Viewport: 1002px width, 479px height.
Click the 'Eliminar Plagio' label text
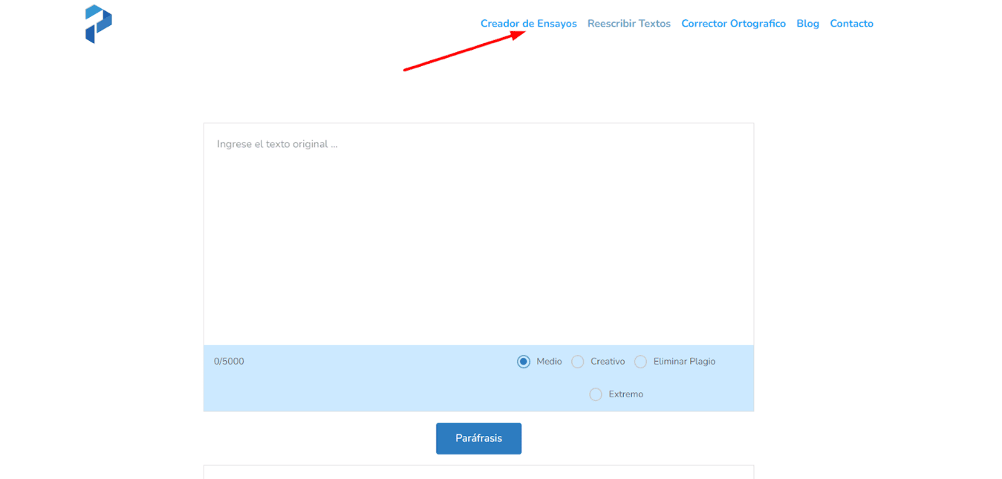pos(684,362)
